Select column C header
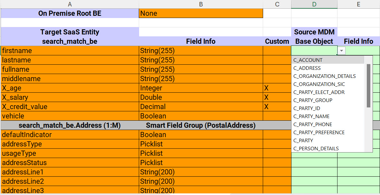This screenshot has height=195, width=380. pos(277,4)
